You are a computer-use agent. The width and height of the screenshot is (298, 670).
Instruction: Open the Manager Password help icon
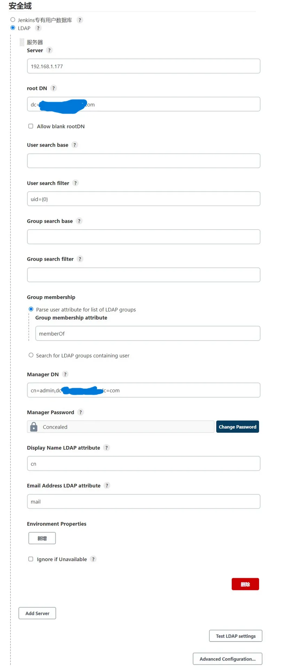pos(80,412)
